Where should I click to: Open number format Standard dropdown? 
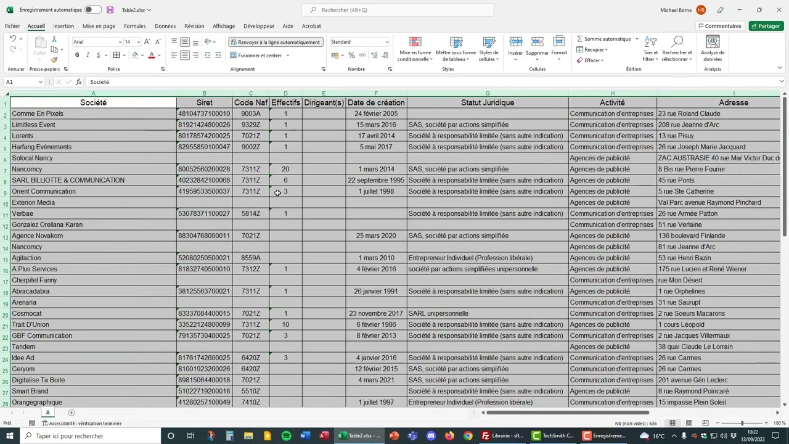pyautogui.click(x=387, y=42)
